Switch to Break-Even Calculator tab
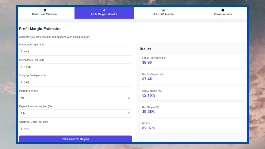Image resolution: width=265 pixels, height=149 pixels. pos(46,13)
